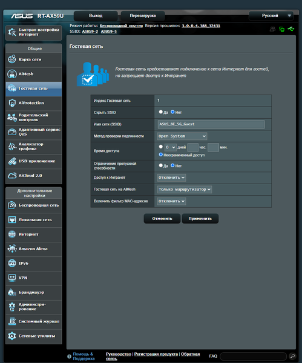Screen dimensions: 302x363
Task: Open the USB application icon
Action: click(x=12, y=161)
